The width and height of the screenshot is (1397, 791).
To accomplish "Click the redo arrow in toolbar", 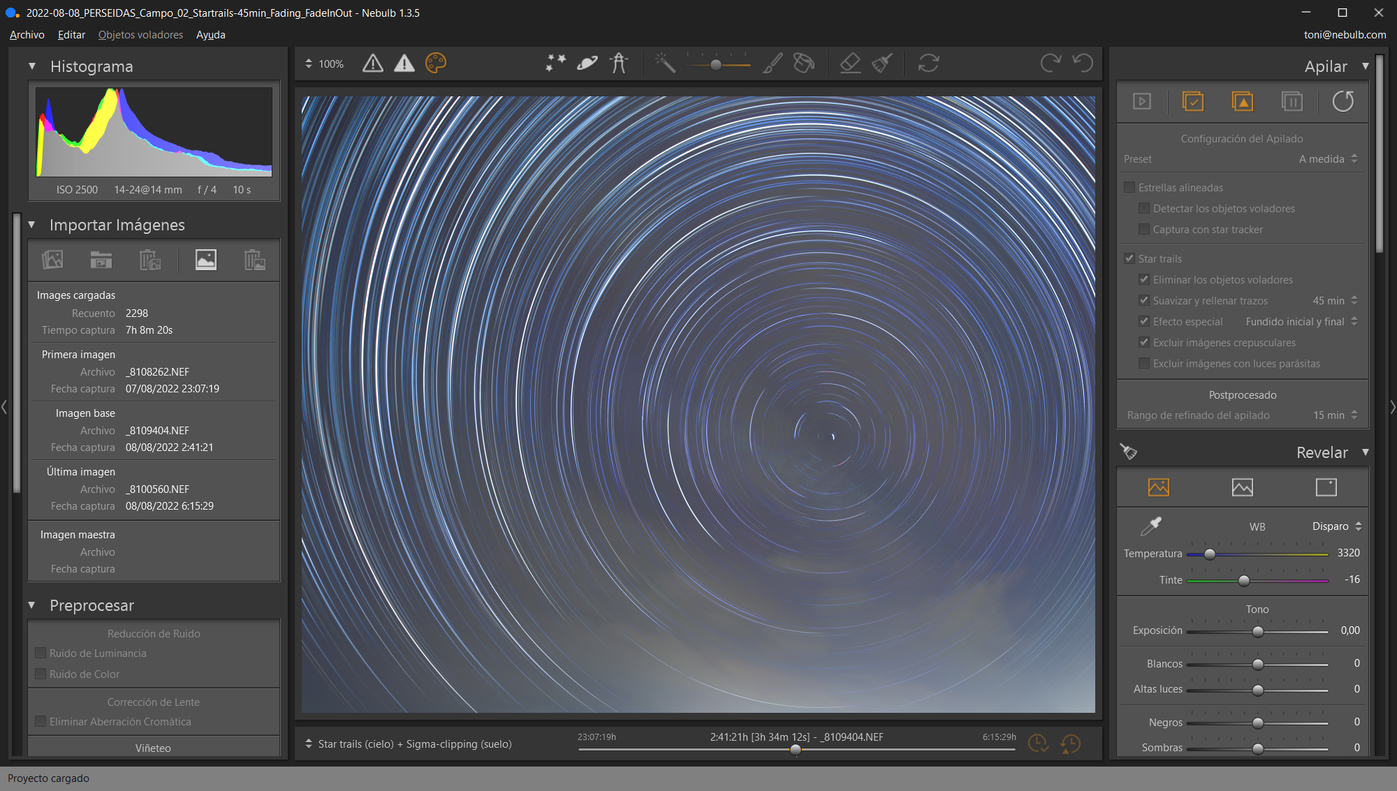I will tap(1051, 64).
